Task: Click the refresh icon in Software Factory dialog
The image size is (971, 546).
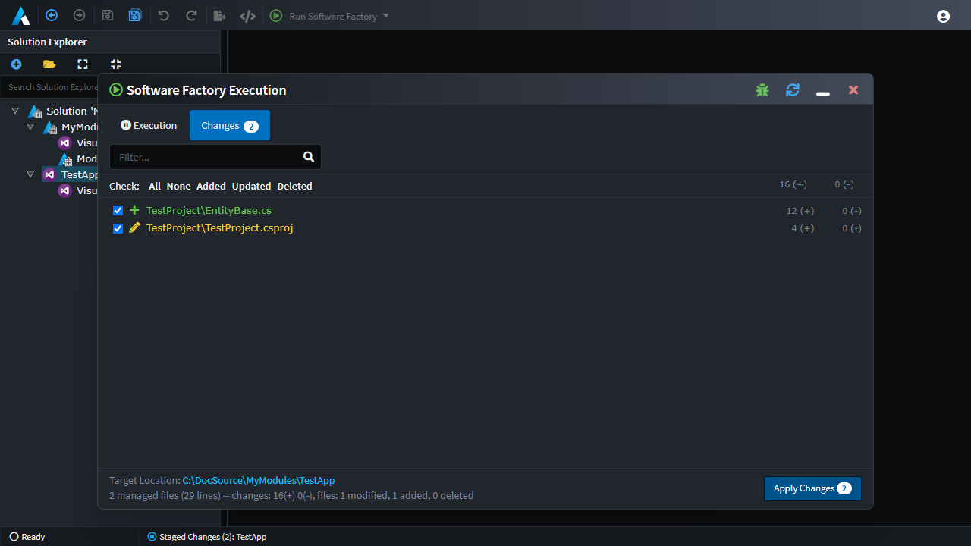Action: pos(793,90)
